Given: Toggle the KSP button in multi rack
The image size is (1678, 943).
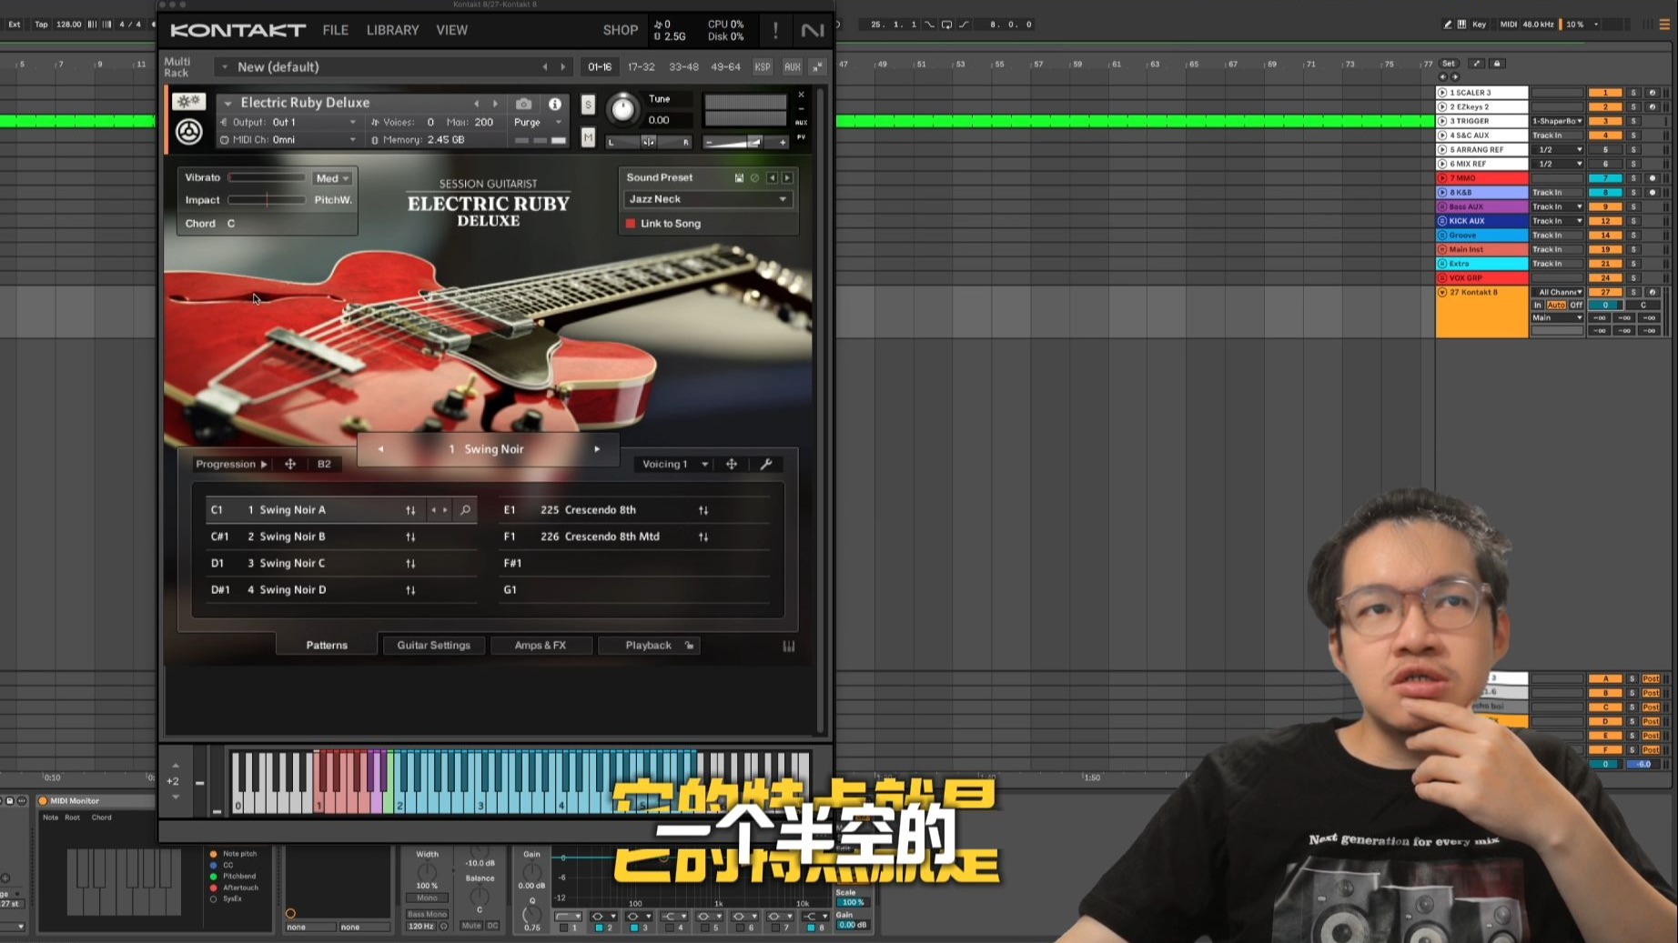Looking at the screenshot, I should tap(763, 67).
